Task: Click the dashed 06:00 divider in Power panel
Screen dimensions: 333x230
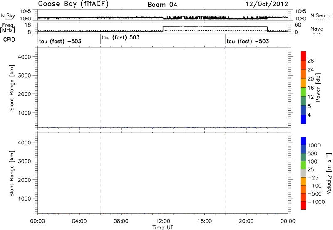Action: pos(100,87)
